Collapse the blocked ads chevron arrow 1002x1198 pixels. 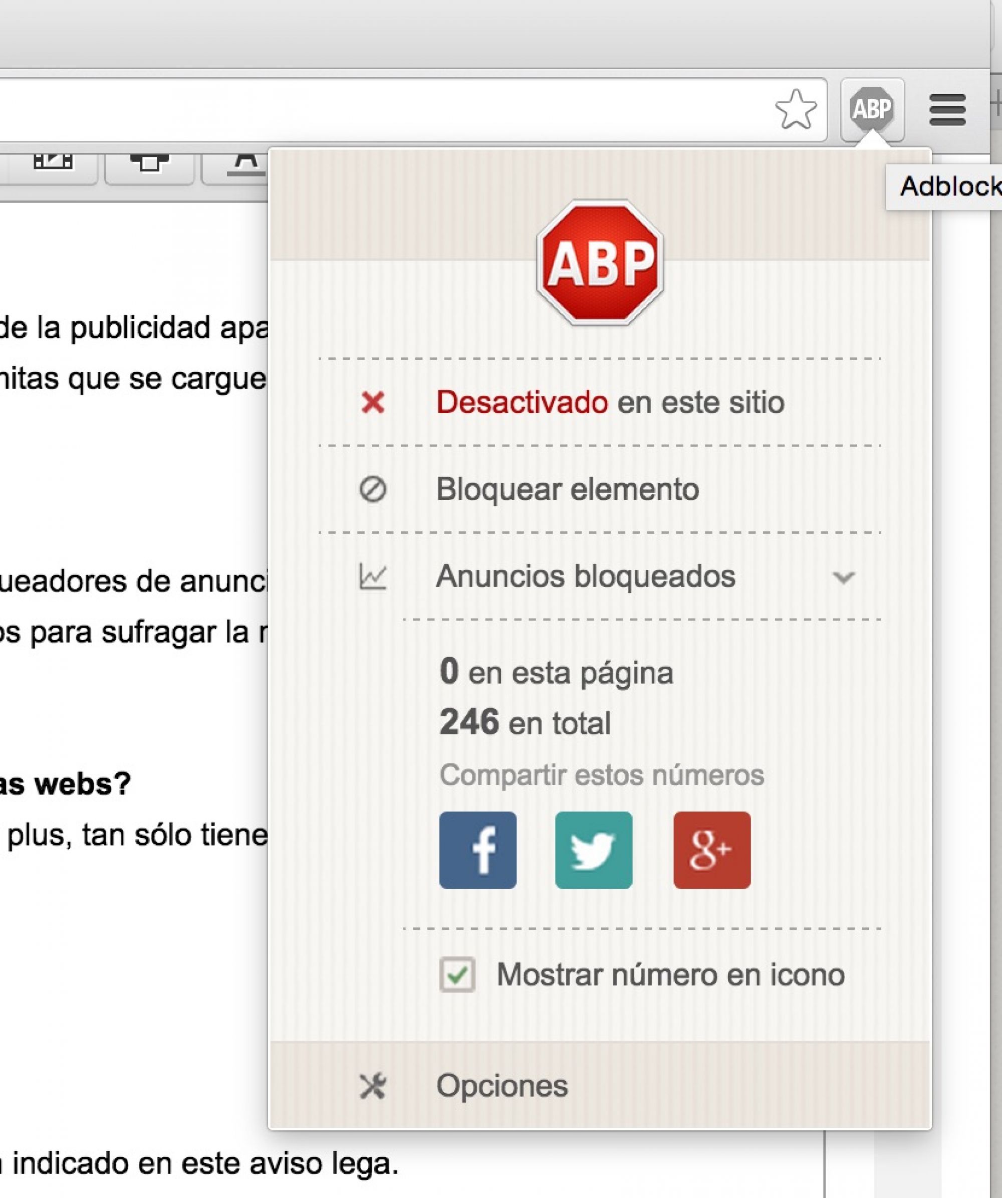pyautogui.click(x=844, y=577)
